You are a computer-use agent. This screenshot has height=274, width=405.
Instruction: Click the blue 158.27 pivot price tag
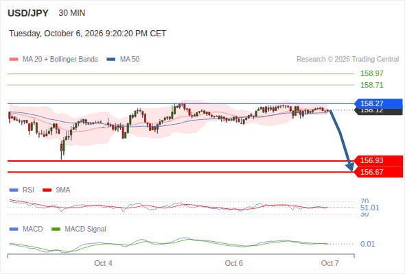378,103
